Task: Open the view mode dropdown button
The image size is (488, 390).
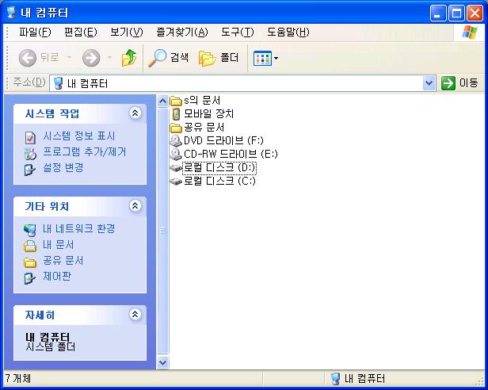Action: pos(265,58)
